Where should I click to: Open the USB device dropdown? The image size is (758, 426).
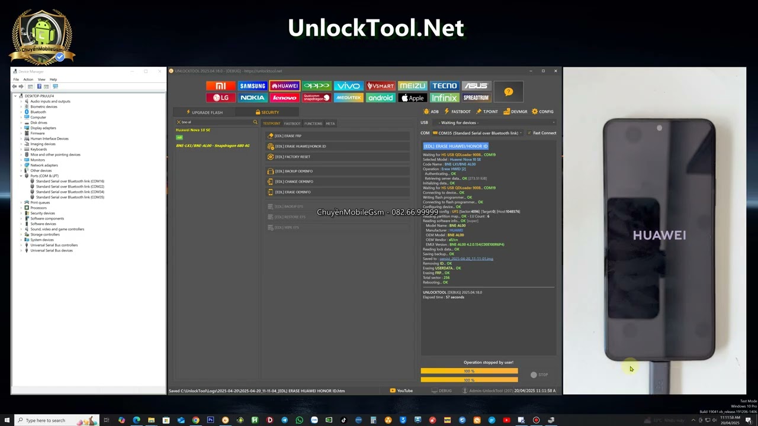[495, 122]
